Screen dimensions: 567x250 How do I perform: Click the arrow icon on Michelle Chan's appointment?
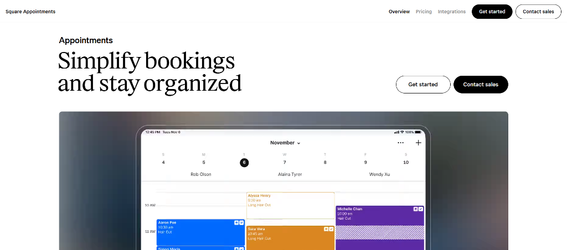[x=416, y=209]
